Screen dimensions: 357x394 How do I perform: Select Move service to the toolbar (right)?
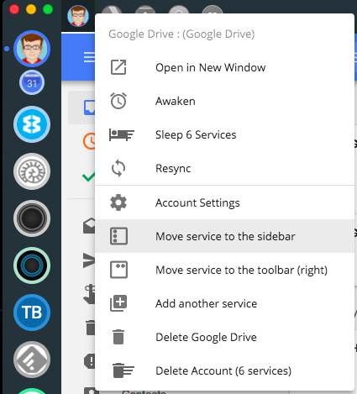(224, 270)
